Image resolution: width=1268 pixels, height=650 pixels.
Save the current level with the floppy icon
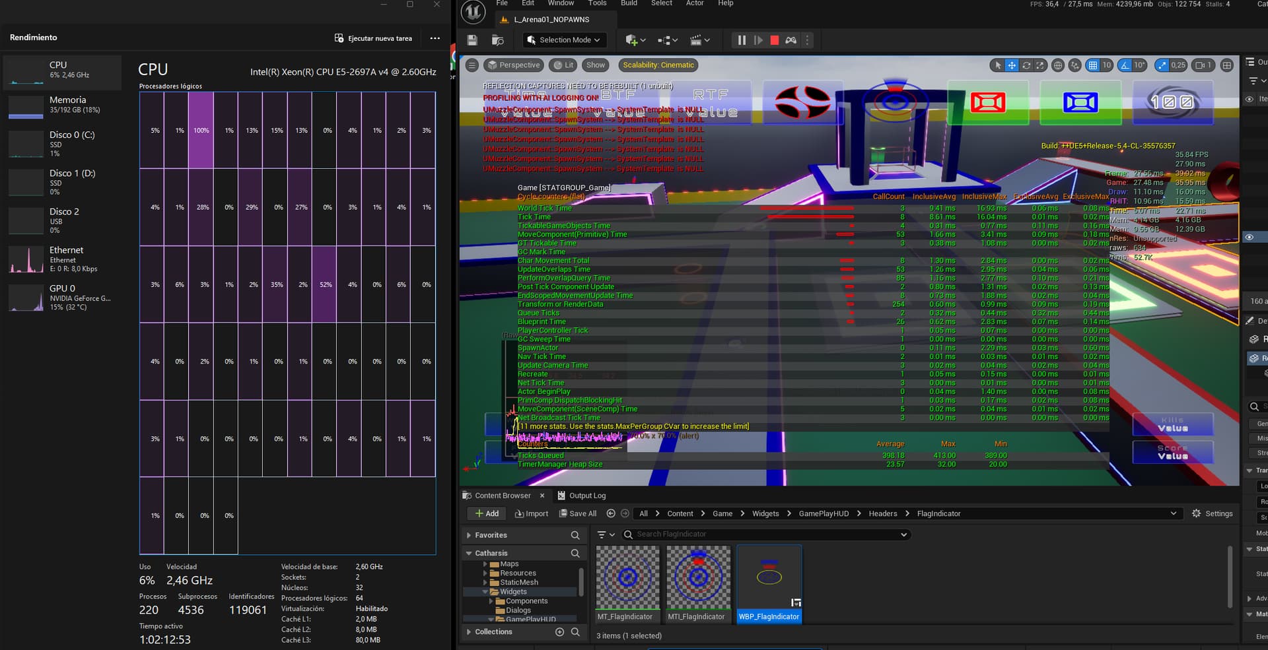472,40
